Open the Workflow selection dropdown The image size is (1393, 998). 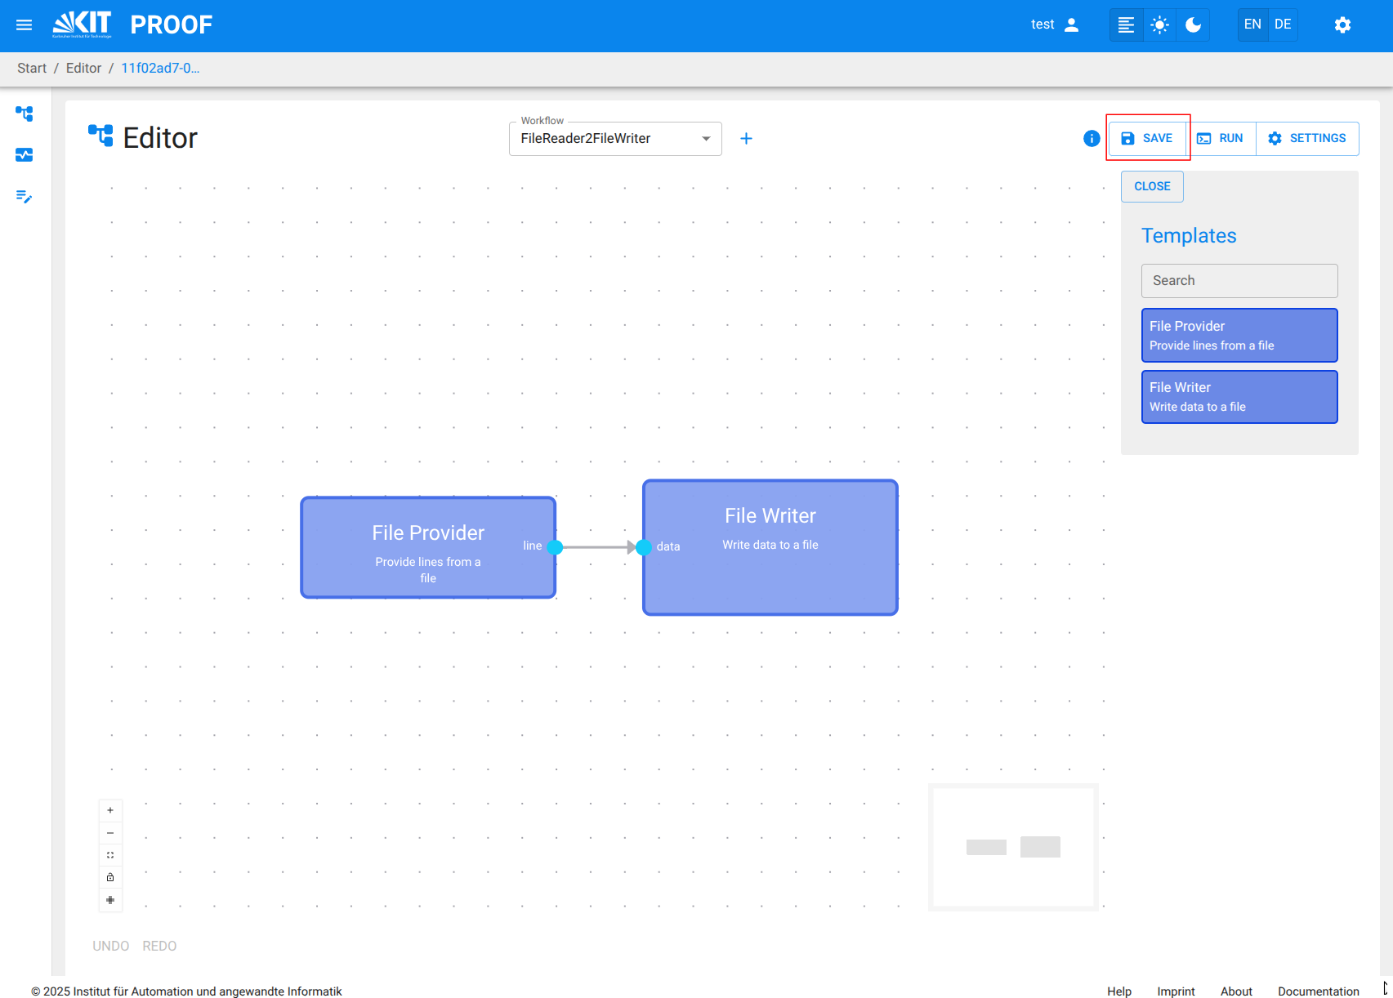705,138
